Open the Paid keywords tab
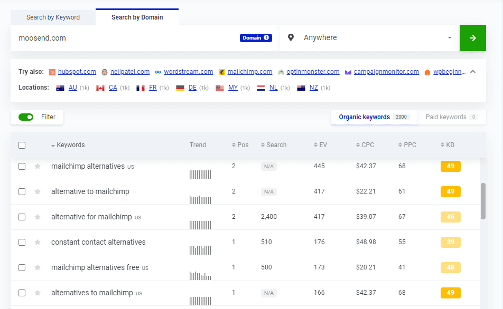 tap(452, 116)
